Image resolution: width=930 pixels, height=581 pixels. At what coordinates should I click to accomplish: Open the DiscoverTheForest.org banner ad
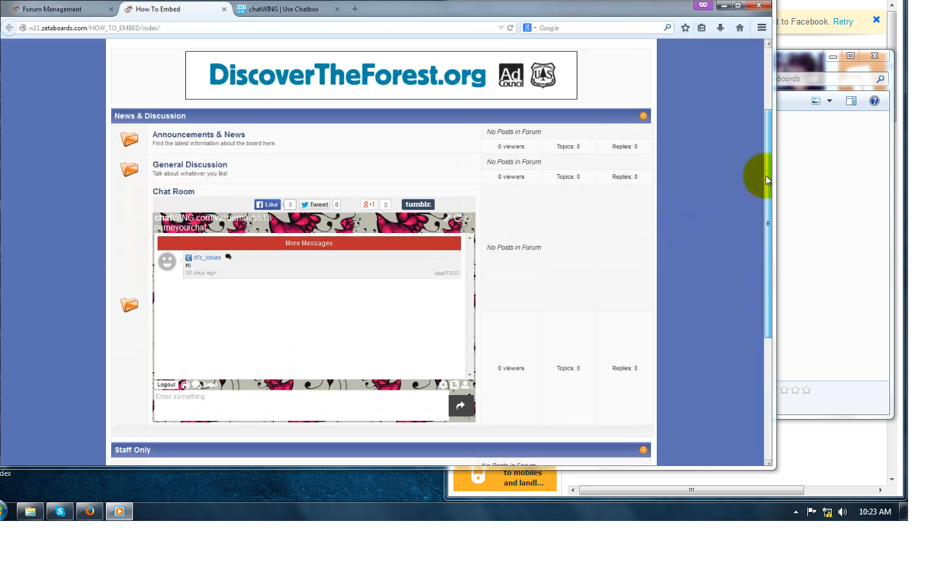coord(381,76)
